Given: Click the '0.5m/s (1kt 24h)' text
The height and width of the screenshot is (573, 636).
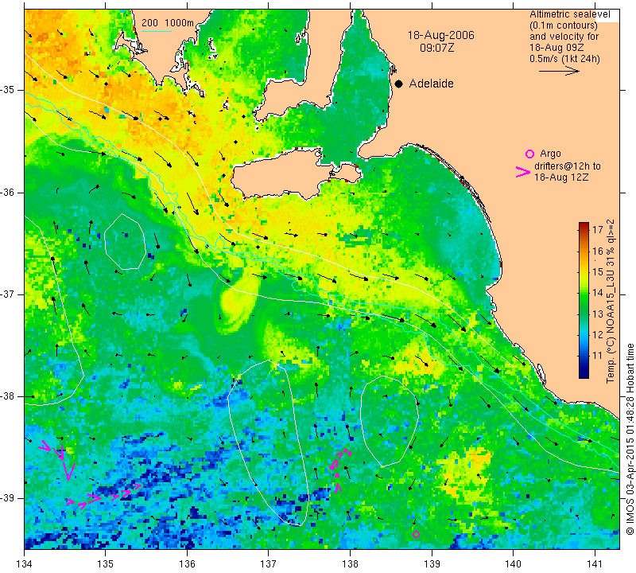Looking at the screenshot, I should pos(564,59).
